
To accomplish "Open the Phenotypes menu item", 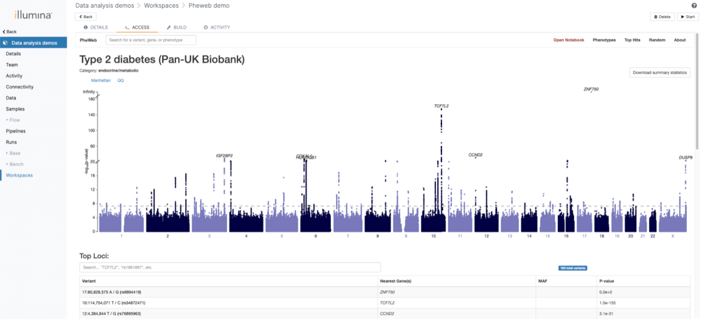I will [604, 40].
